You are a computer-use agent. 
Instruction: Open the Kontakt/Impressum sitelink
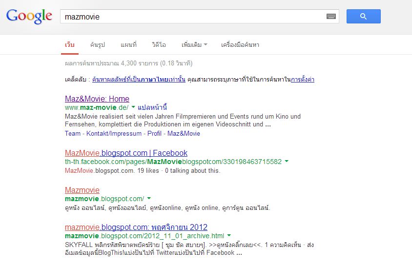[x=114, y=133]
